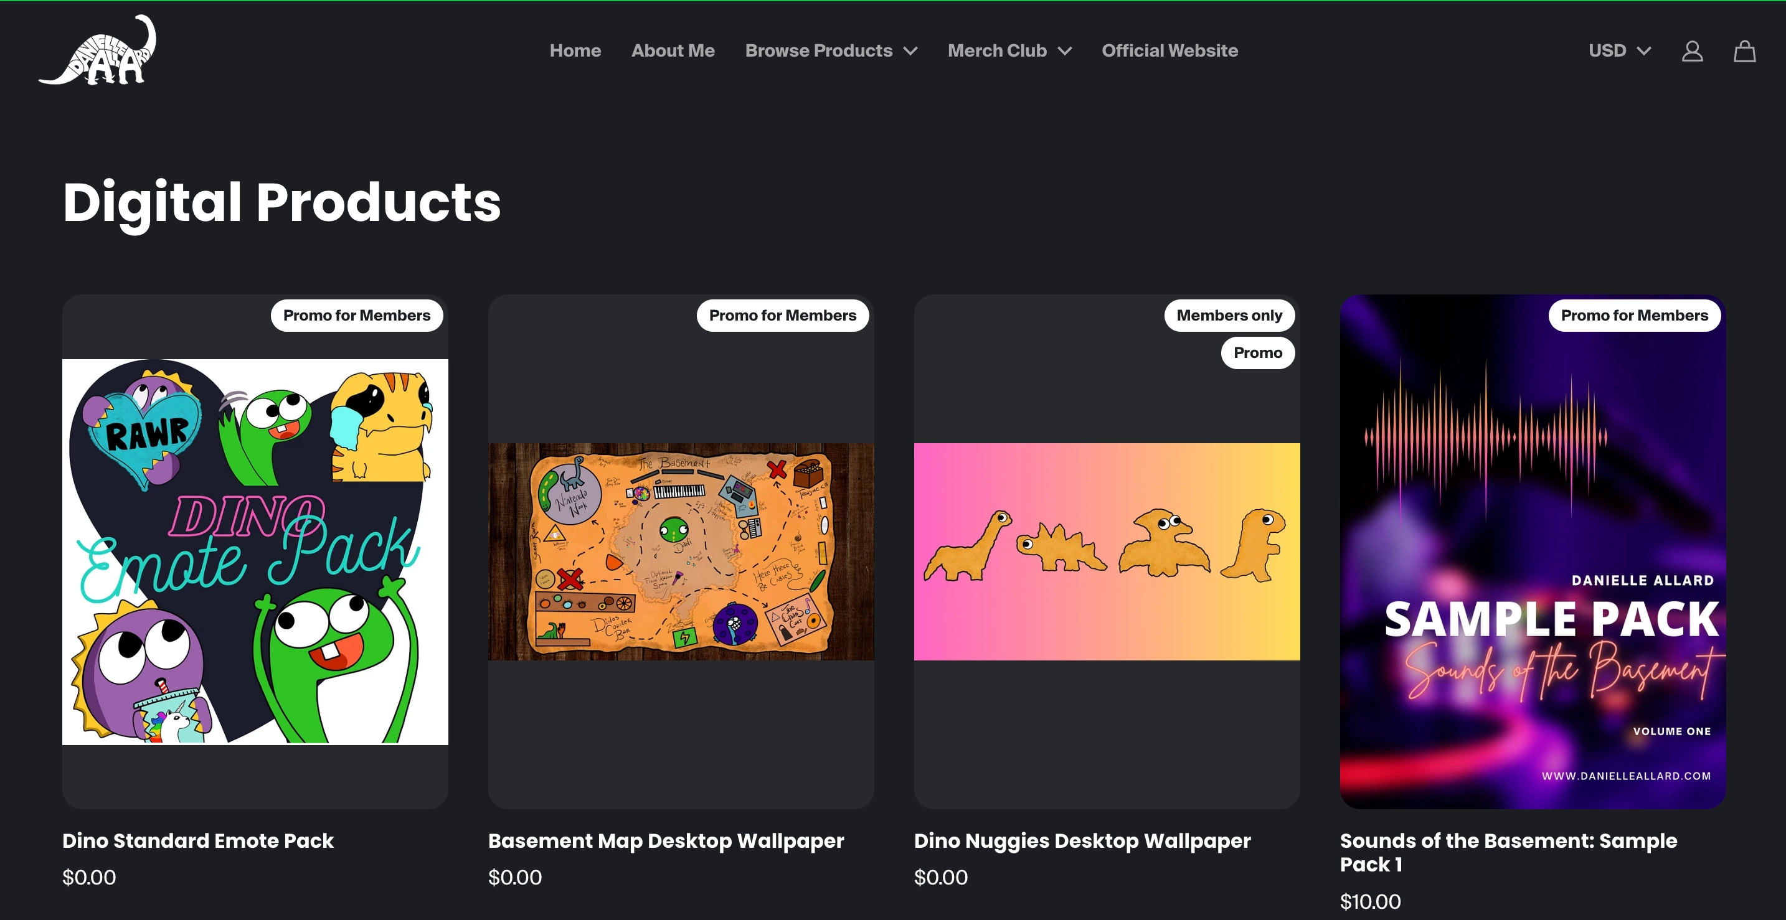1786x920 pixels.
Task: Open the user account icon
Action: click(x=1692, y=50)
